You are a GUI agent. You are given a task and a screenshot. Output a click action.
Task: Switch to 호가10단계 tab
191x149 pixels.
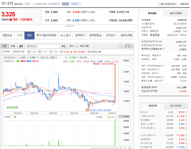(x=176, y=13)
